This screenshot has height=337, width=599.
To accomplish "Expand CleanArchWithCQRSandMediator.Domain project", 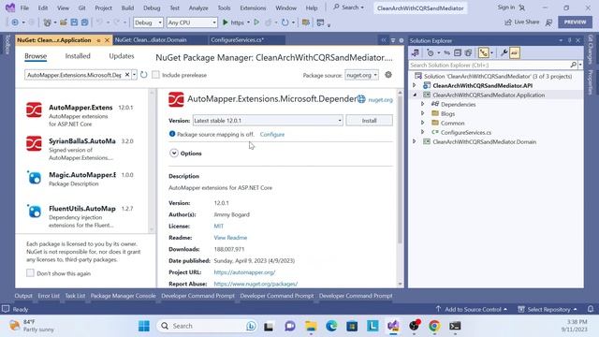I will 415,141.
